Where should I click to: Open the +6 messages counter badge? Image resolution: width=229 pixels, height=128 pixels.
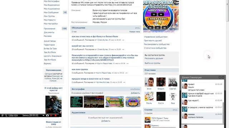(x=65, y=12)
